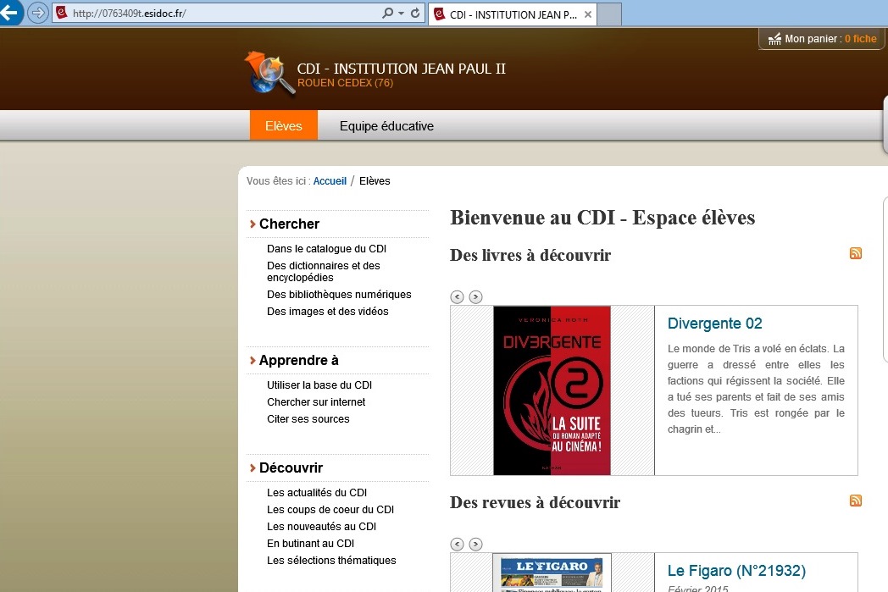Open RSS feed for 'Des revues à découvrir'
Viewport: 888px width, 592px height.
point(855,501)
